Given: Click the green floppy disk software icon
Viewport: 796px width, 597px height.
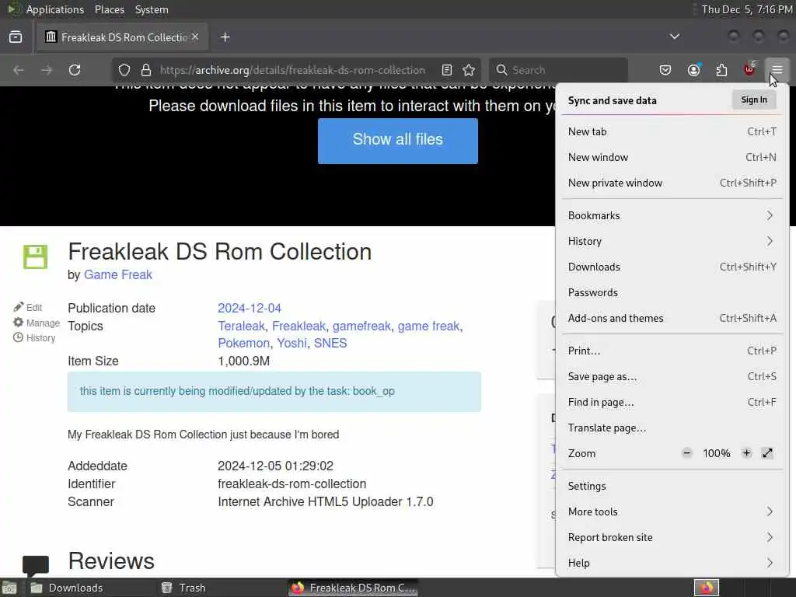Looking at the screenshot, I should tap(36, 257).
